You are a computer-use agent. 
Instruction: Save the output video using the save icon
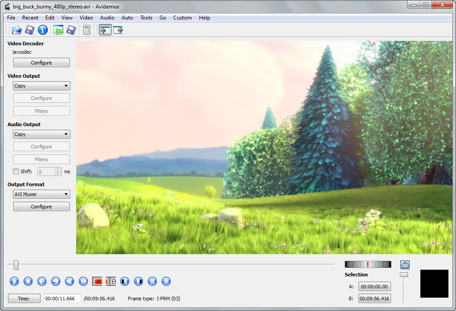click(30, 30)
